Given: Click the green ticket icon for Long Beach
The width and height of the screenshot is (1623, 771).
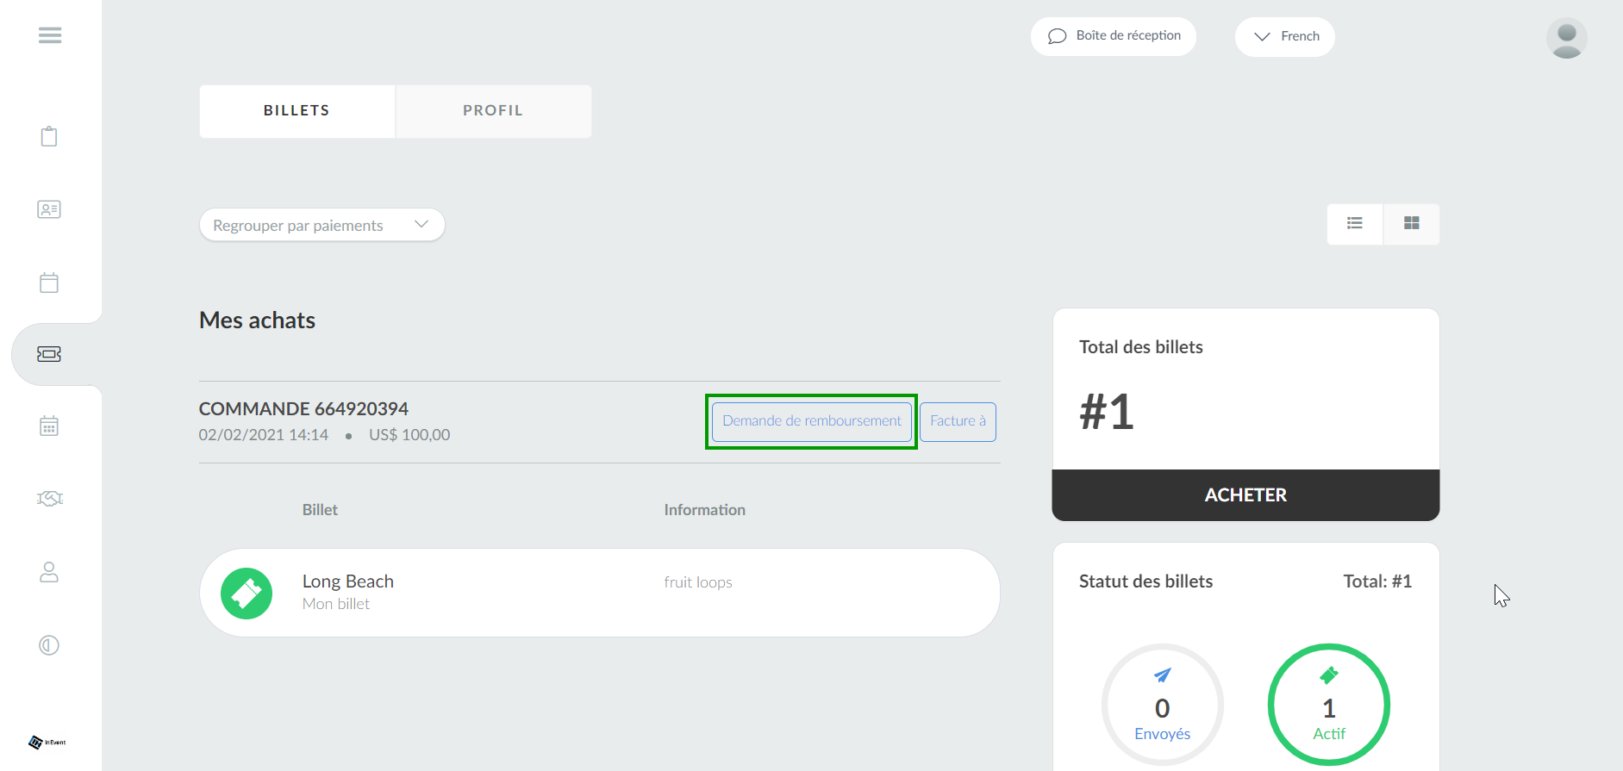Looking at the screenshot, I should [247, 594].
